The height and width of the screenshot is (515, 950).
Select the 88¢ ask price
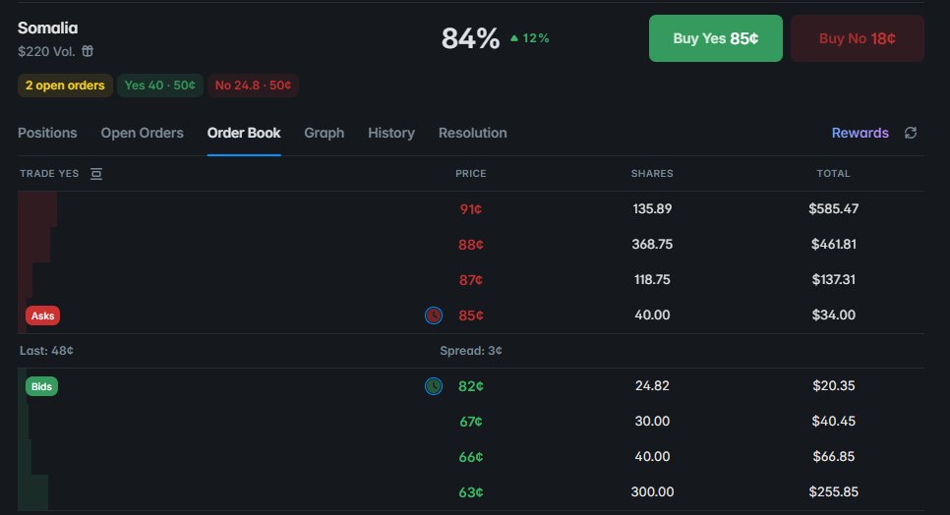point(471,245)
